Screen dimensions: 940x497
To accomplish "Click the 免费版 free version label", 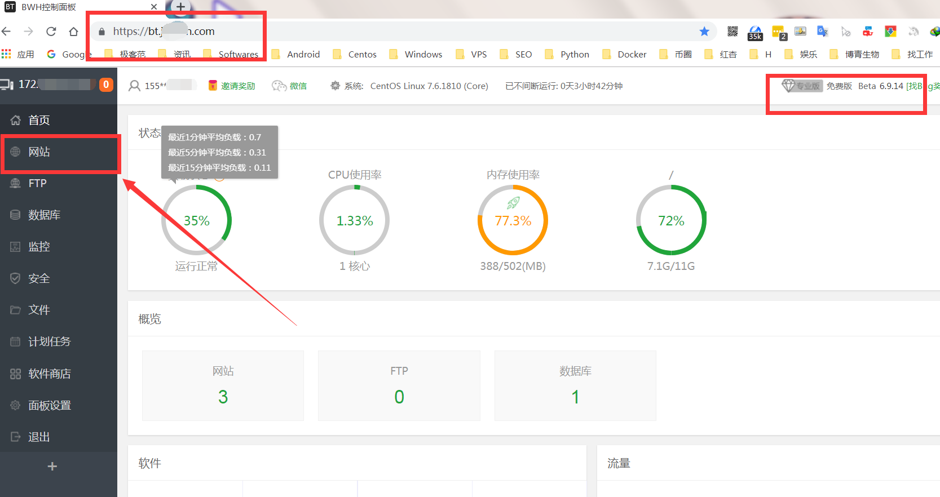I will [x=839, y=86].
